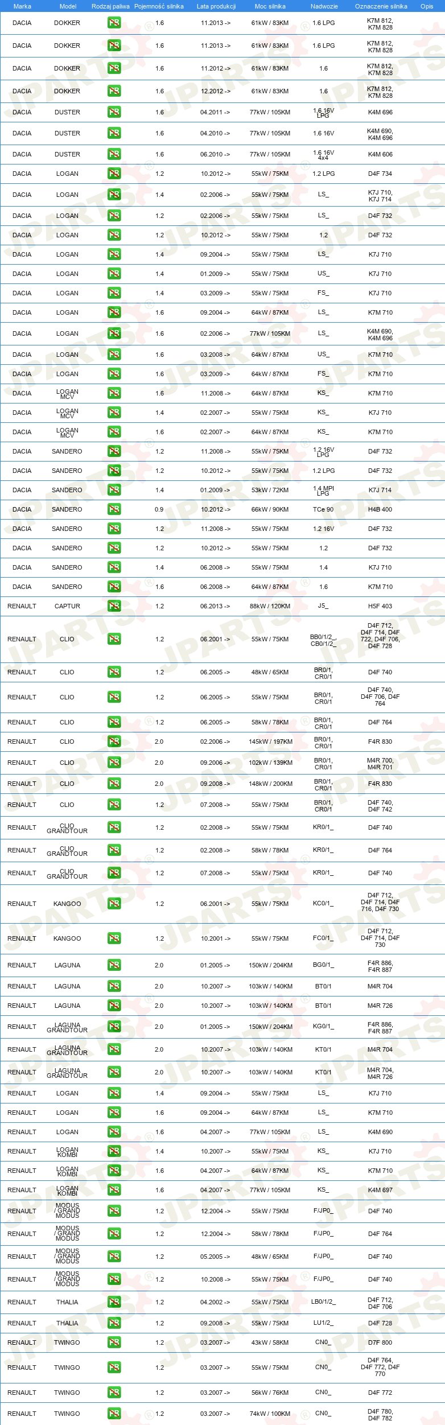Image resolution: width=445 pixels, height=1425 pixels.
Task: Select engine code H4B 400 cell
Action: pyautogui.click(x=380, y=509)
